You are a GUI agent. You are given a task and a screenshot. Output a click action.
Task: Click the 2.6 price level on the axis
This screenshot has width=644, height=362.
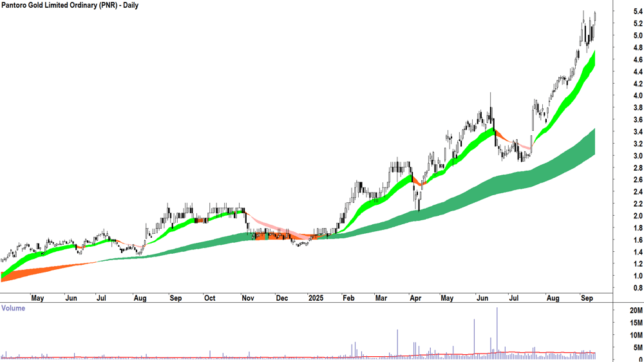click(x=638, y=180)
